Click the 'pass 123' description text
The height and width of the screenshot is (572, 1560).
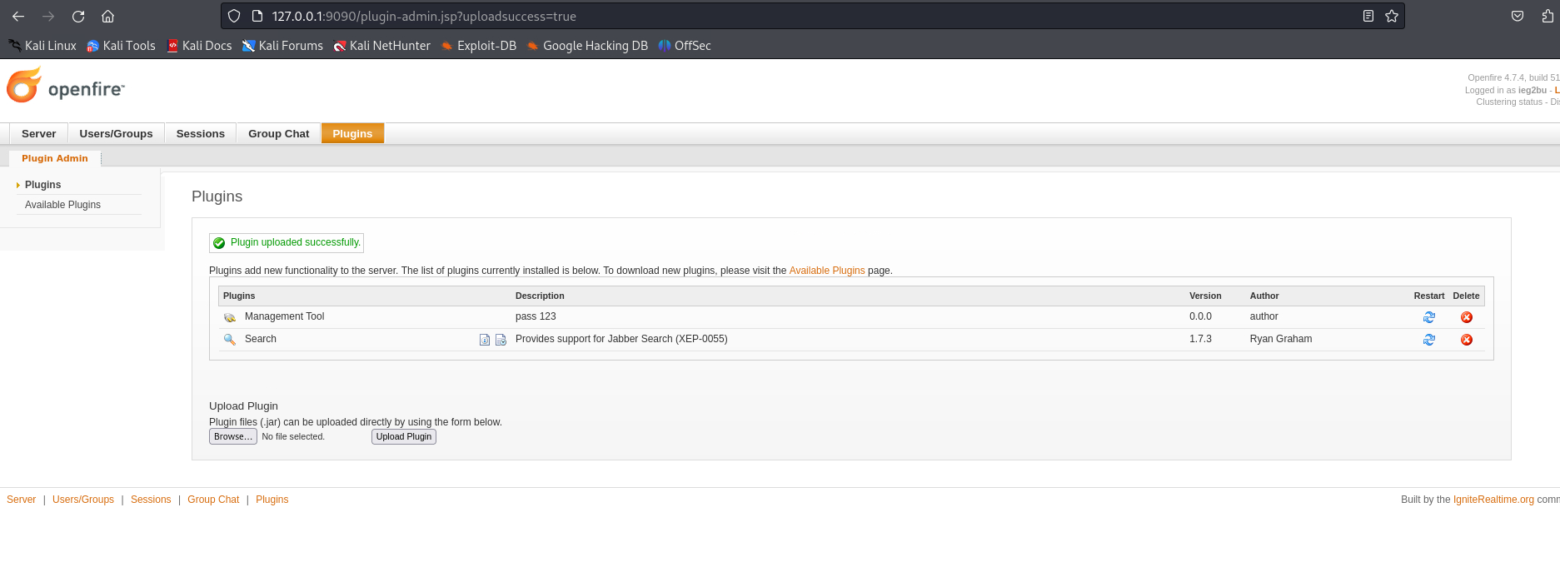coord(536,316)
